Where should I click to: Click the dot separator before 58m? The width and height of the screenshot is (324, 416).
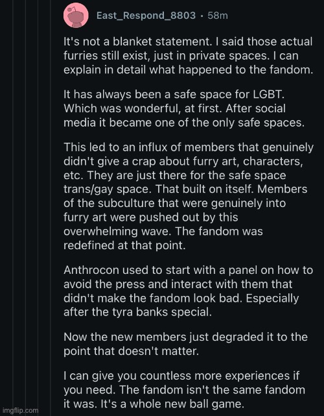202,16
